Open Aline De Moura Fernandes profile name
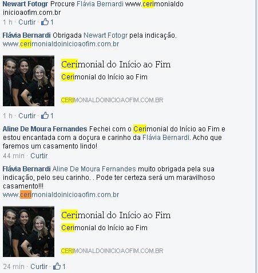 (x=45, y=129)
